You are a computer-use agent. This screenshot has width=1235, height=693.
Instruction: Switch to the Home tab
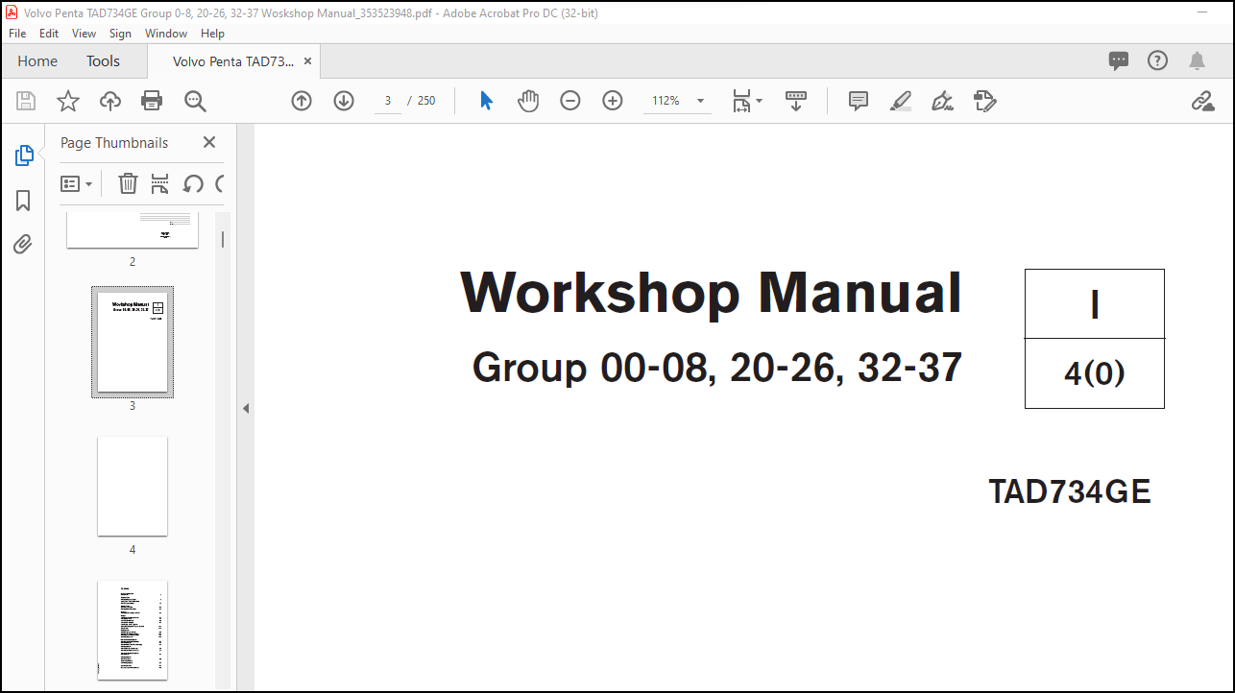(37, 61)
